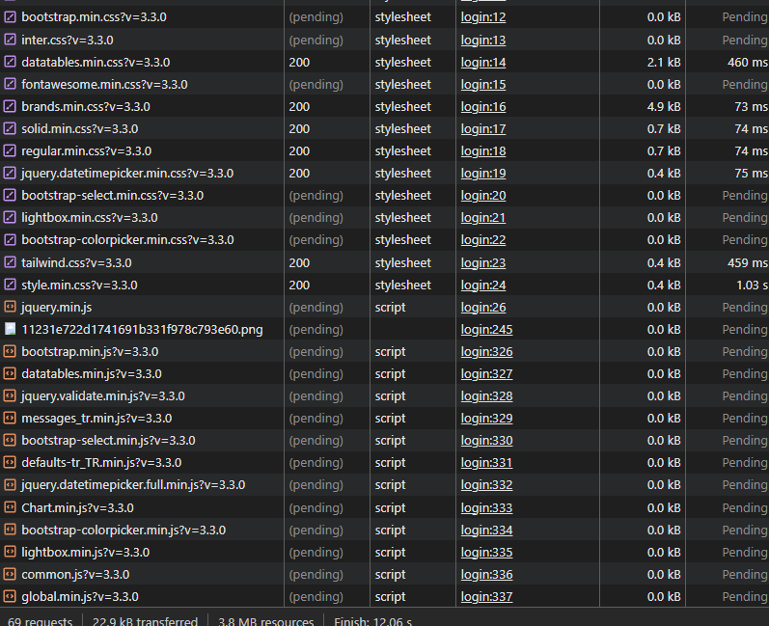
Task: Open initiator link login:21
Action: (x=483, y=218)
